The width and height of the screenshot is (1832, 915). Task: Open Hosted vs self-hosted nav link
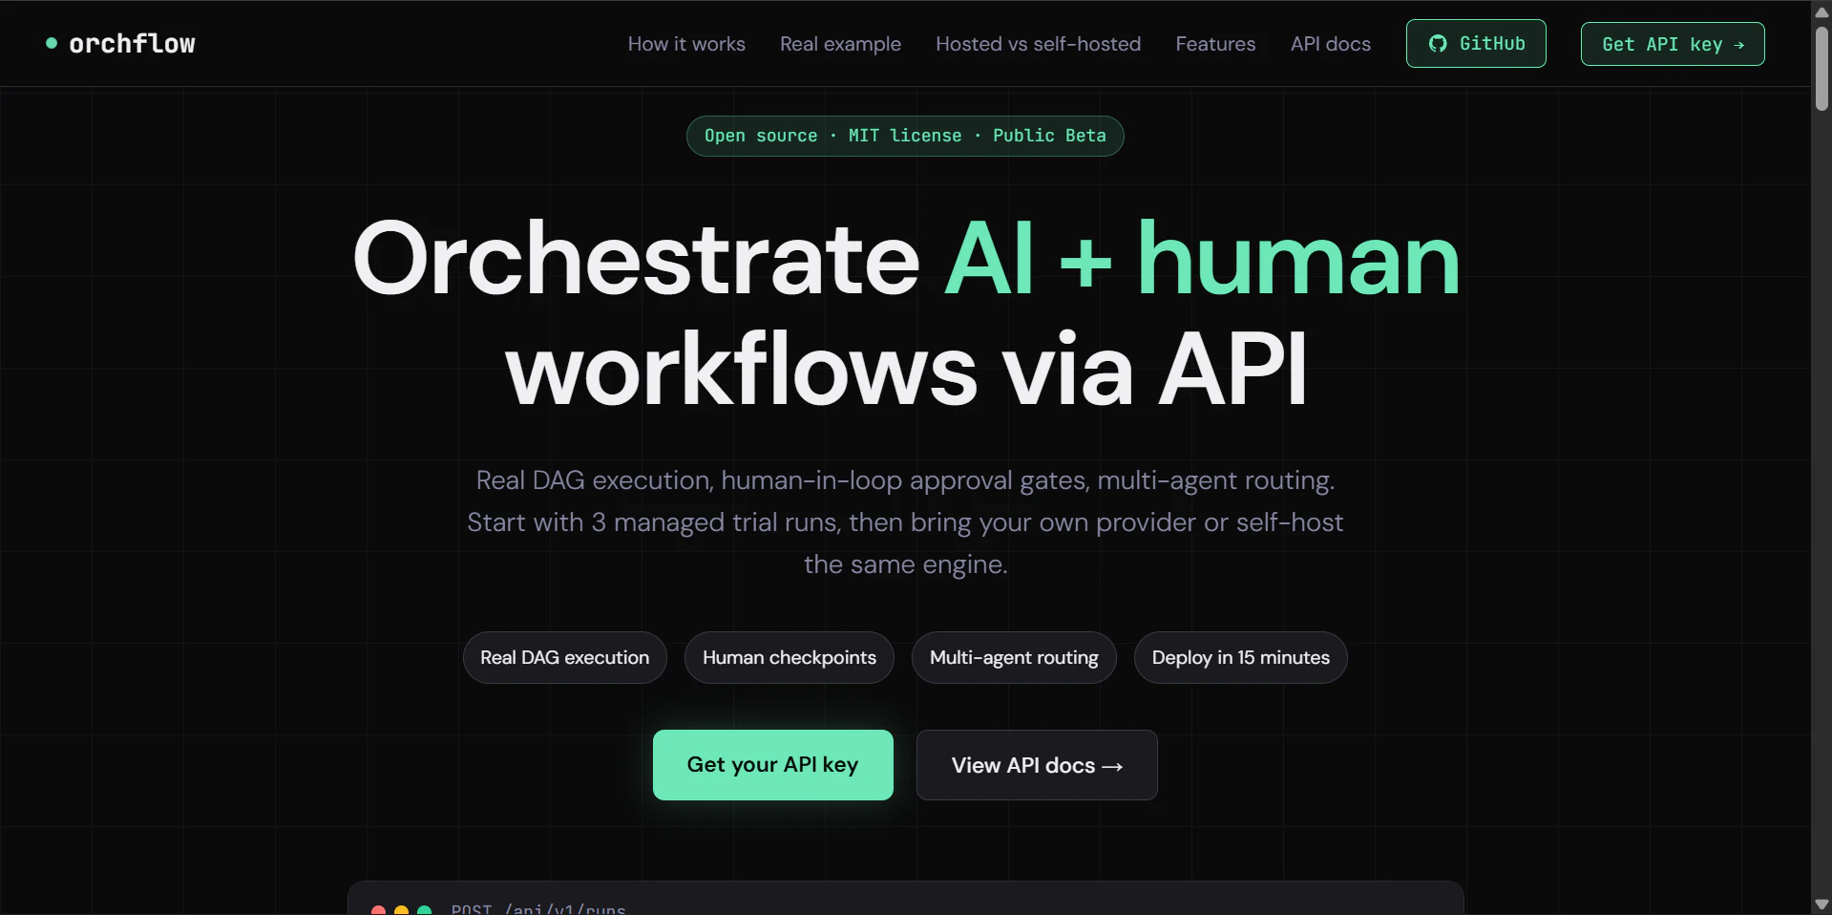[x=1038, y=44]
